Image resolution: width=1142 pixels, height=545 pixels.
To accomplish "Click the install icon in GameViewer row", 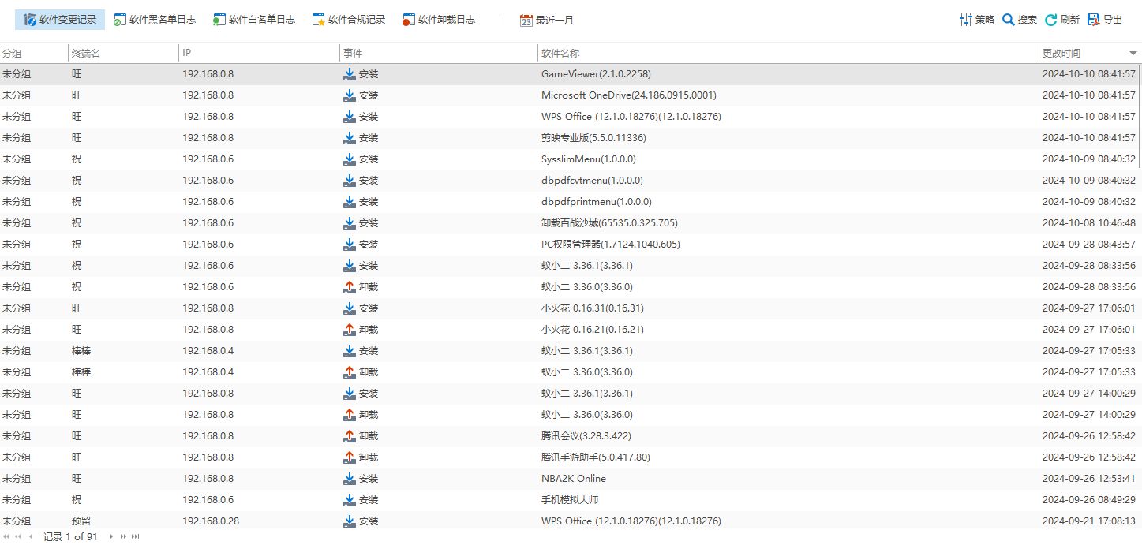I will (x=350, y=74).
